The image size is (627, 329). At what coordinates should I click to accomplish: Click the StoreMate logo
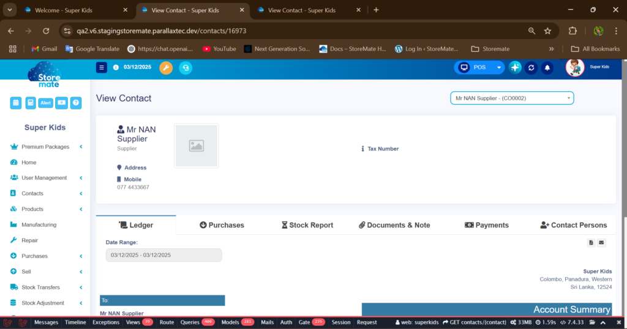[45, 75]
